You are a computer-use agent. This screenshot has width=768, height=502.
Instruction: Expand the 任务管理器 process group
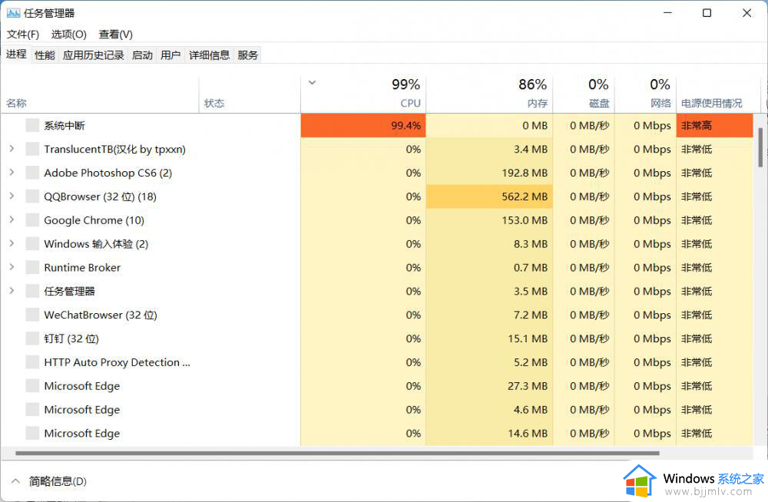point(12,290)
